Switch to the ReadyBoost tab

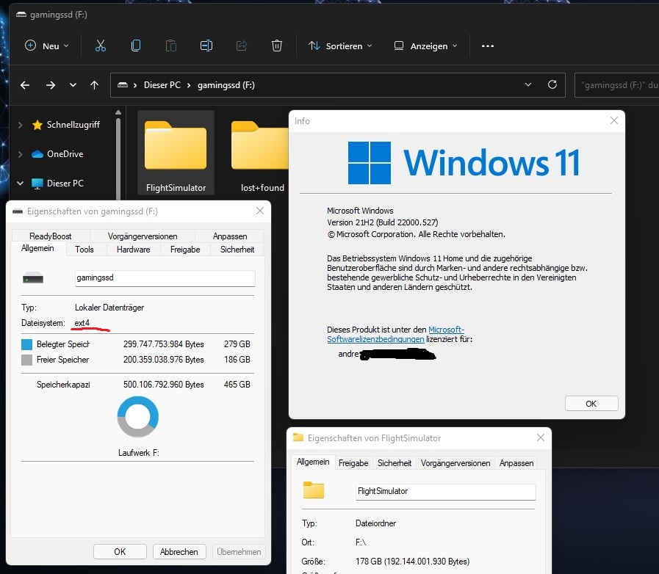[51, 236]
